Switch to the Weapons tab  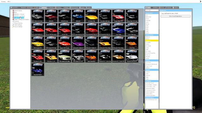click(22, 8)
